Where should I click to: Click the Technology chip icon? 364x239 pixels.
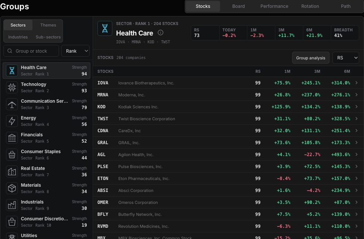(12, 87)
